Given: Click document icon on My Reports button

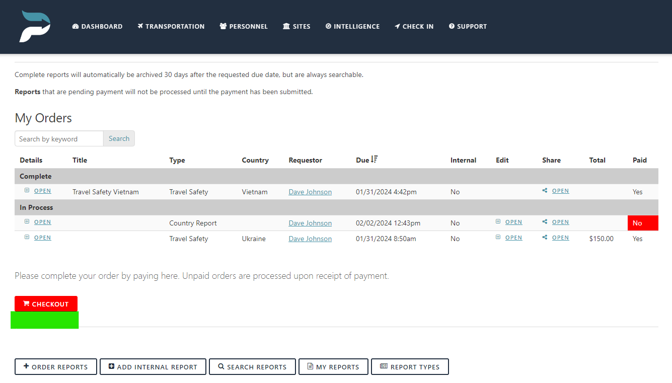Looking at the screenshot, I should point(310,366).
